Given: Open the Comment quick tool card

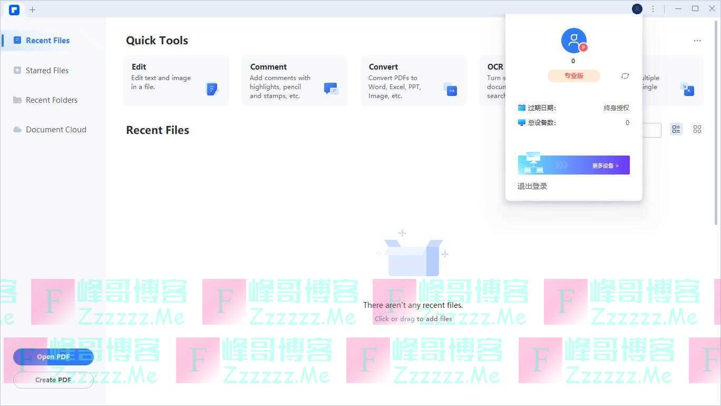Looking at the screenshot, I should click(x=295, y=81).
